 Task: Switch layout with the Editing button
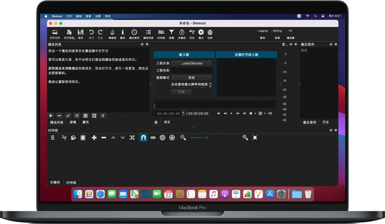pyautogui.click(x=277, y=31)
